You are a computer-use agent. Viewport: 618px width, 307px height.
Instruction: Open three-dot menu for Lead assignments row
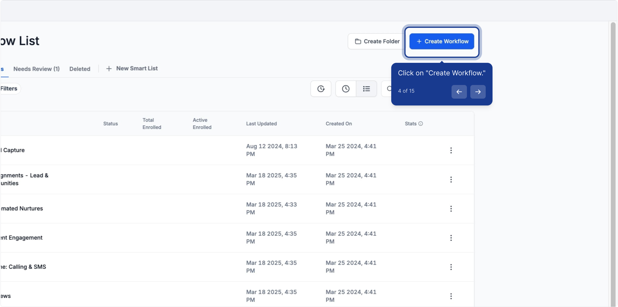point(451,179)
